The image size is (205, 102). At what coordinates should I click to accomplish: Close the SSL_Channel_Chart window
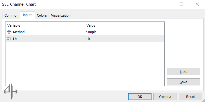[197, 4]
